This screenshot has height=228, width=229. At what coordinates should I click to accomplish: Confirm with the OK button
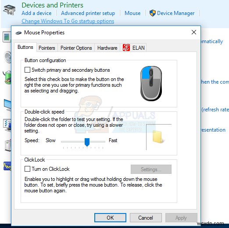pyautogui.click(x=110, y=217)
